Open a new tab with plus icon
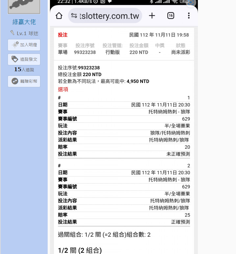This screenshot has width=236, height=254. coord(152,16)
